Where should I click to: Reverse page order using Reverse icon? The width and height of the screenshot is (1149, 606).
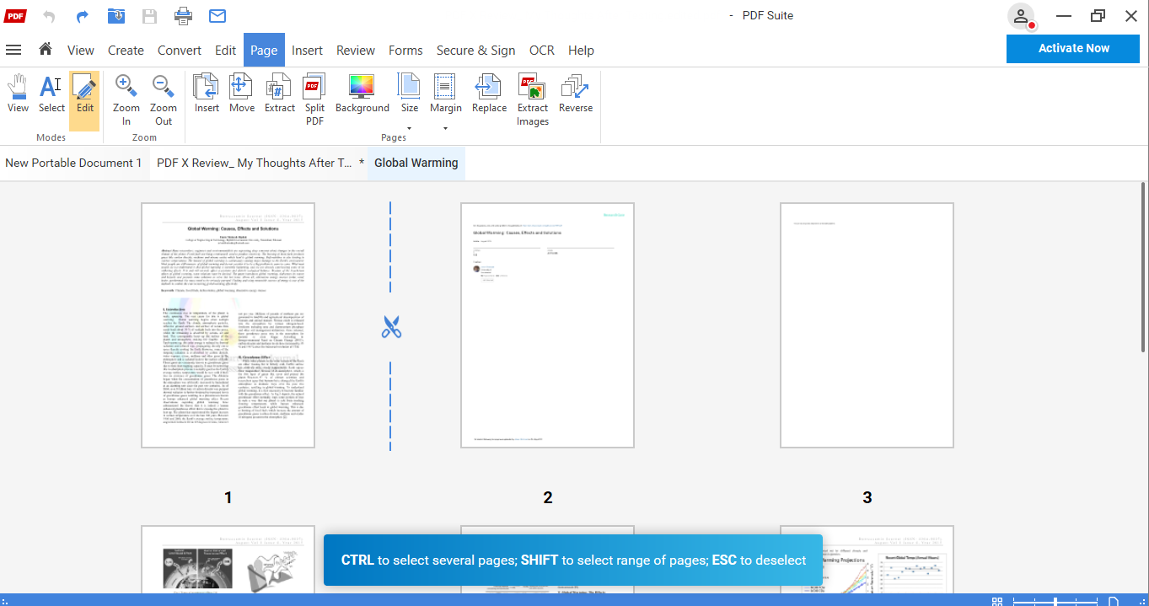[576, 93]
